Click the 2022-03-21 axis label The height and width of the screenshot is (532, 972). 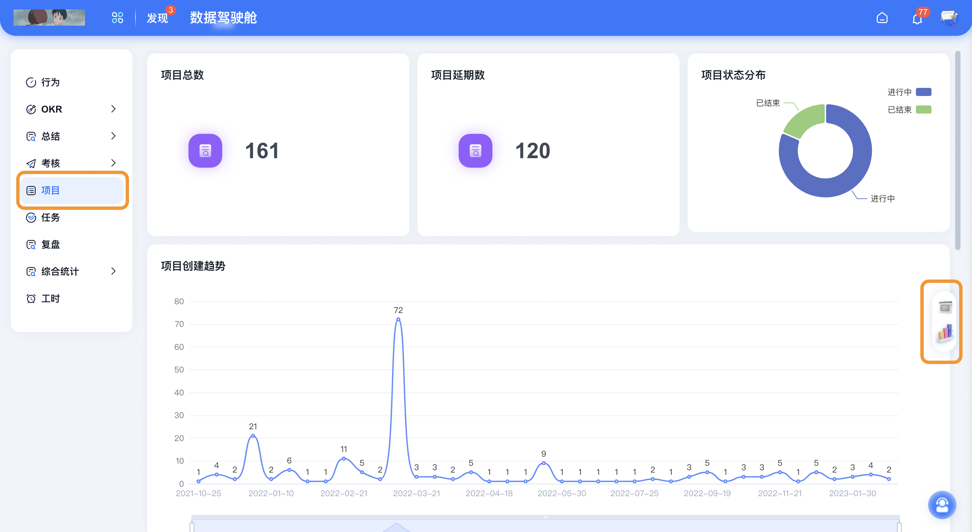[x=416, y=493]
